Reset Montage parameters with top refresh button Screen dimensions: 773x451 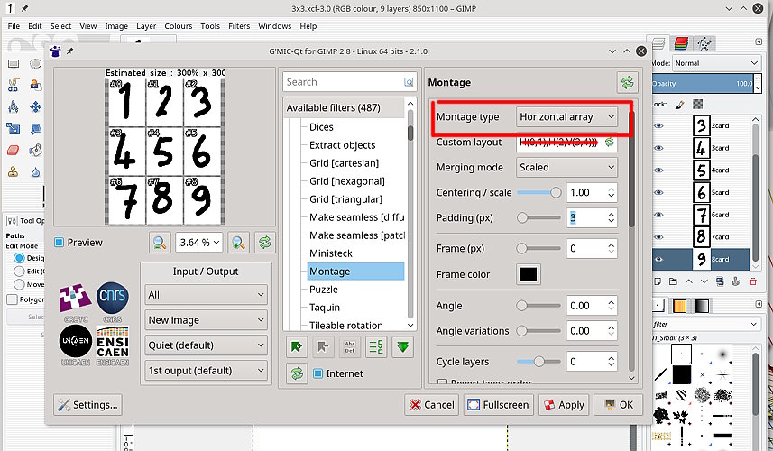[627, 82]
